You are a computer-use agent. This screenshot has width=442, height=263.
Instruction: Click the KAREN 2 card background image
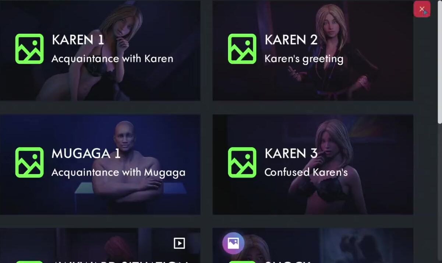click(313, 50)
